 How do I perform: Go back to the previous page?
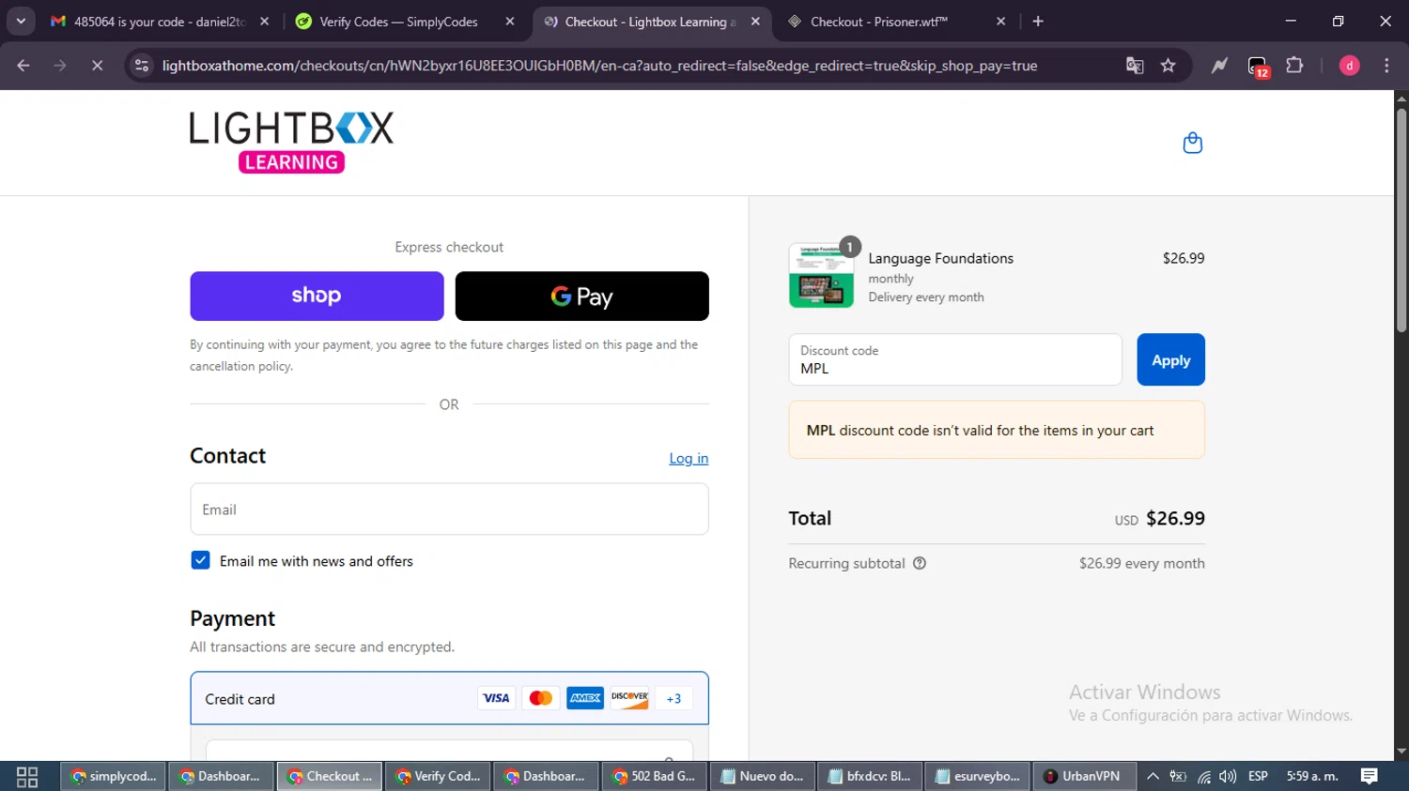(x=23, y=66)
